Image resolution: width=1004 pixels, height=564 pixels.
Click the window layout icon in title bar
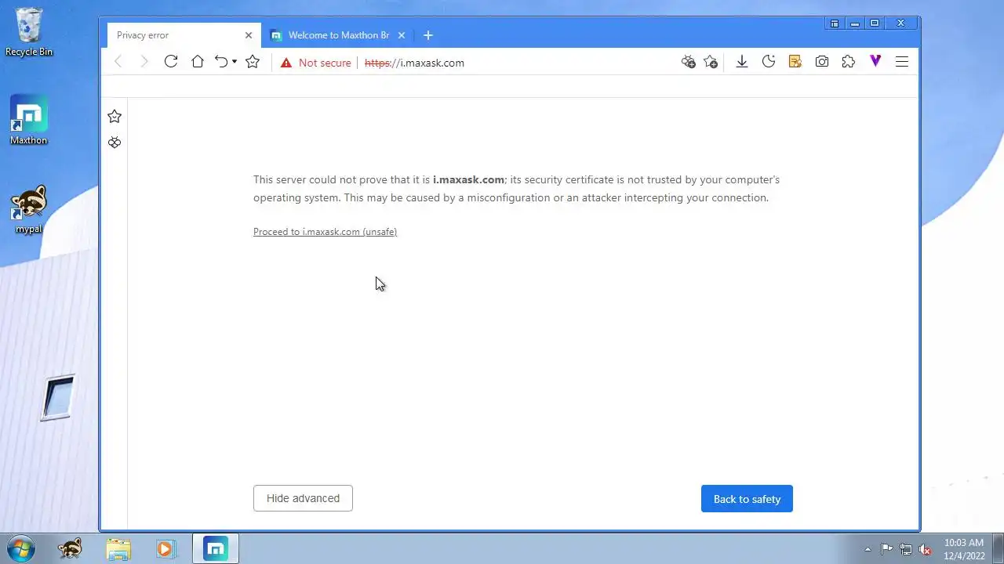(x=835, y=23)
